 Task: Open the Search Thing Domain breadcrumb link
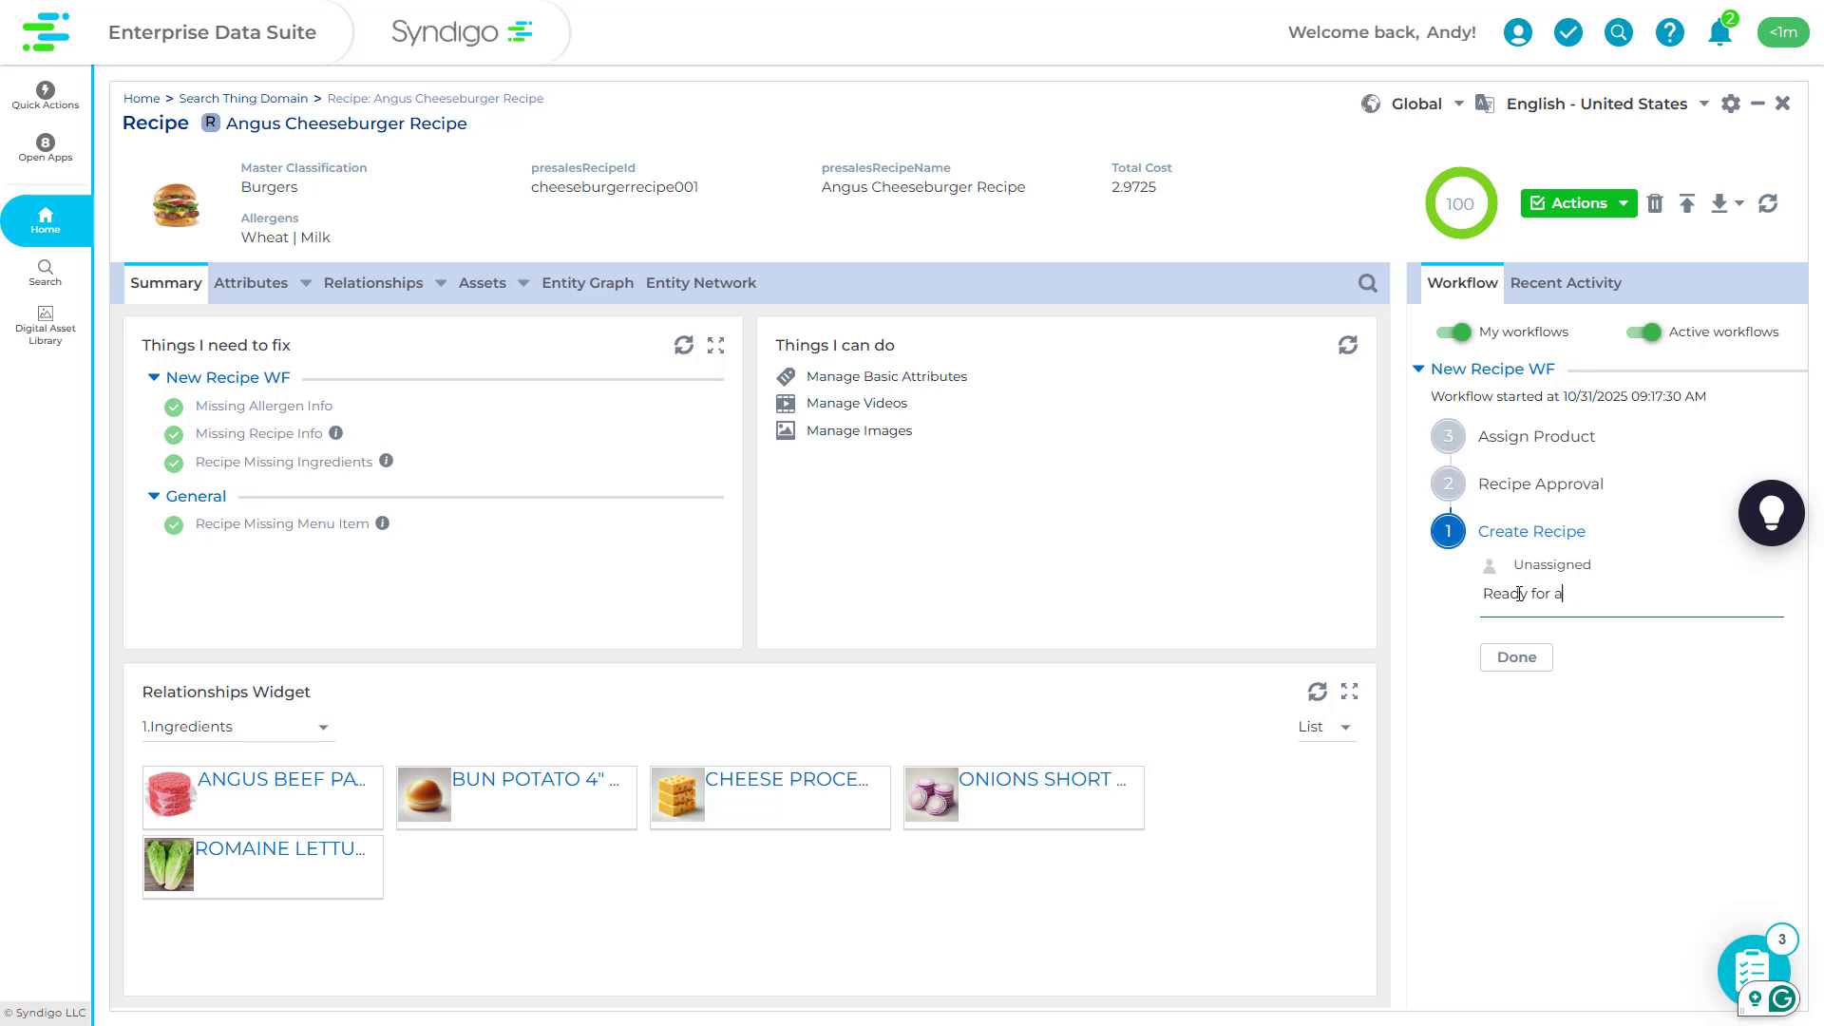[243, 98]
